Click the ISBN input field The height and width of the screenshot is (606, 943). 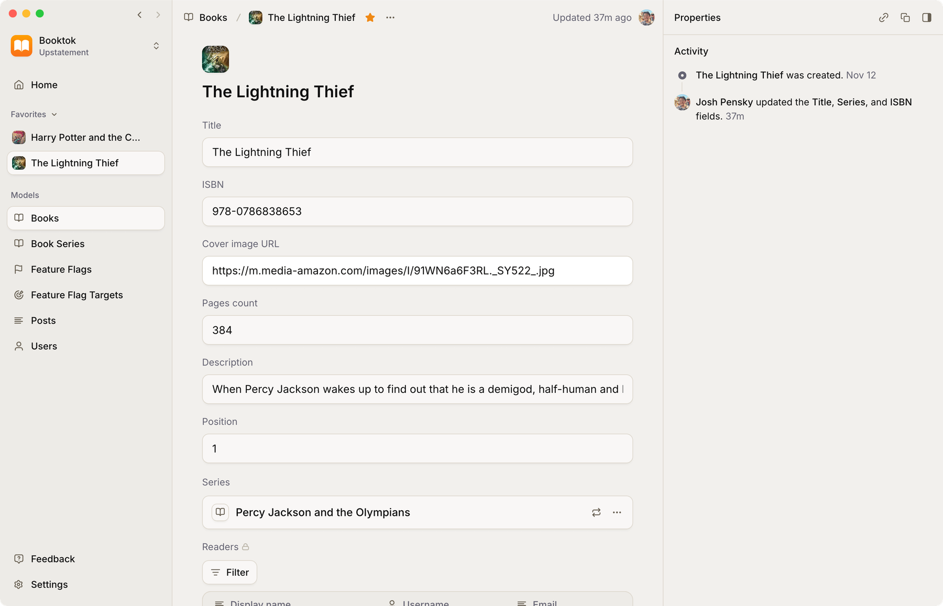416,212
